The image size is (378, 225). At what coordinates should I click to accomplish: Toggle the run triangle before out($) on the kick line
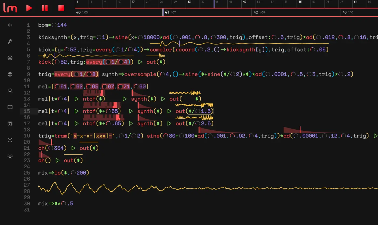(140, 62)
